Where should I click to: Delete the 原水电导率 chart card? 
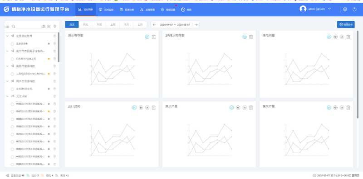click(x=154, y=37)
